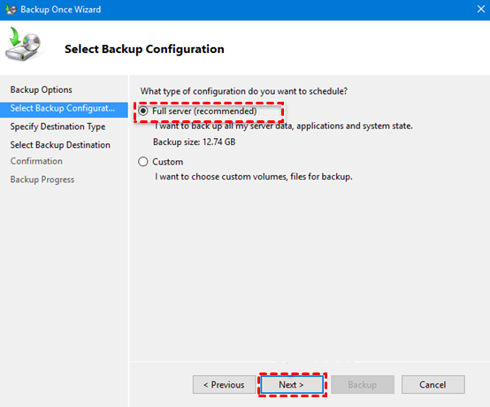Click the Backup size 12.74 GB text
The image size is (490, 407).
[x=194, y=142]
